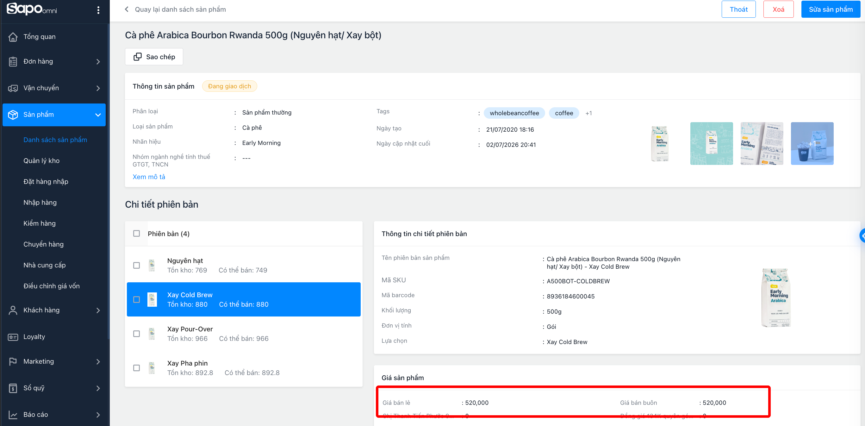This screenshot has height=426, width=865.
Task: Open Quản lý kho menu item
Action: [x=41, y=160]
